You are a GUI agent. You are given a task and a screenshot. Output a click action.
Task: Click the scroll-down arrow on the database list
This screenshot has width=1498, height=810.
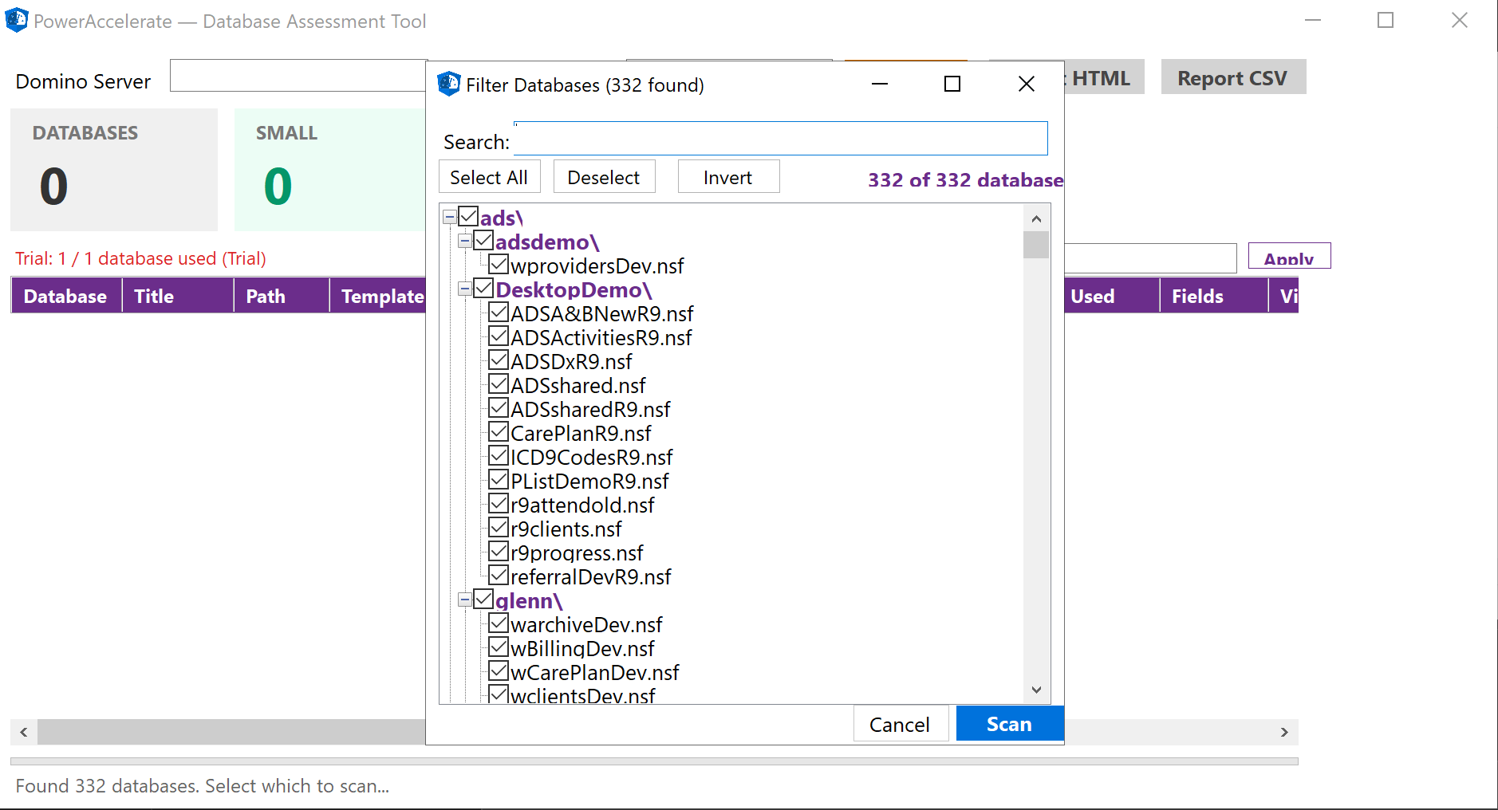pyautogui.click(x=1035, y=689)
